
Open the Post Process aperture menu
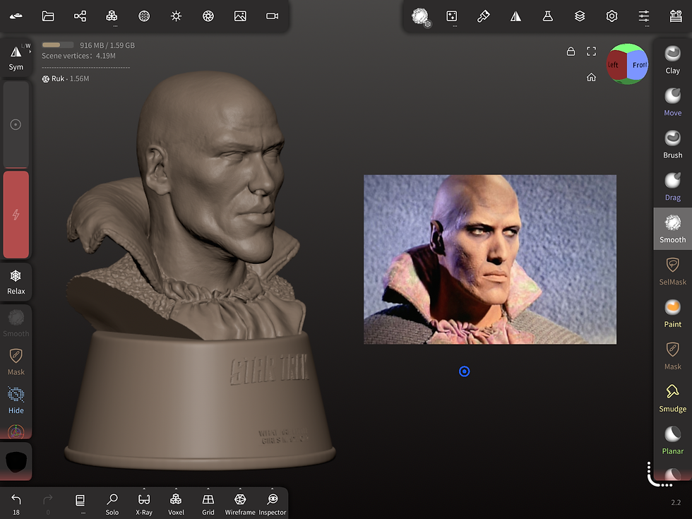pos(208,16)
